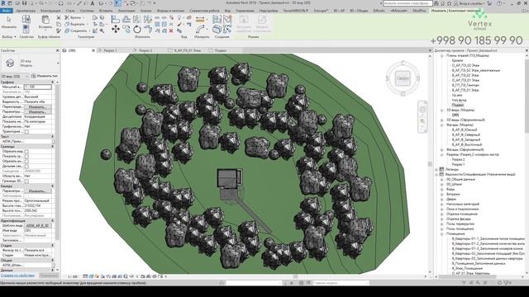
Task: Click the view scale 1:100 in view control bar
Action: [x=73, y=276]
